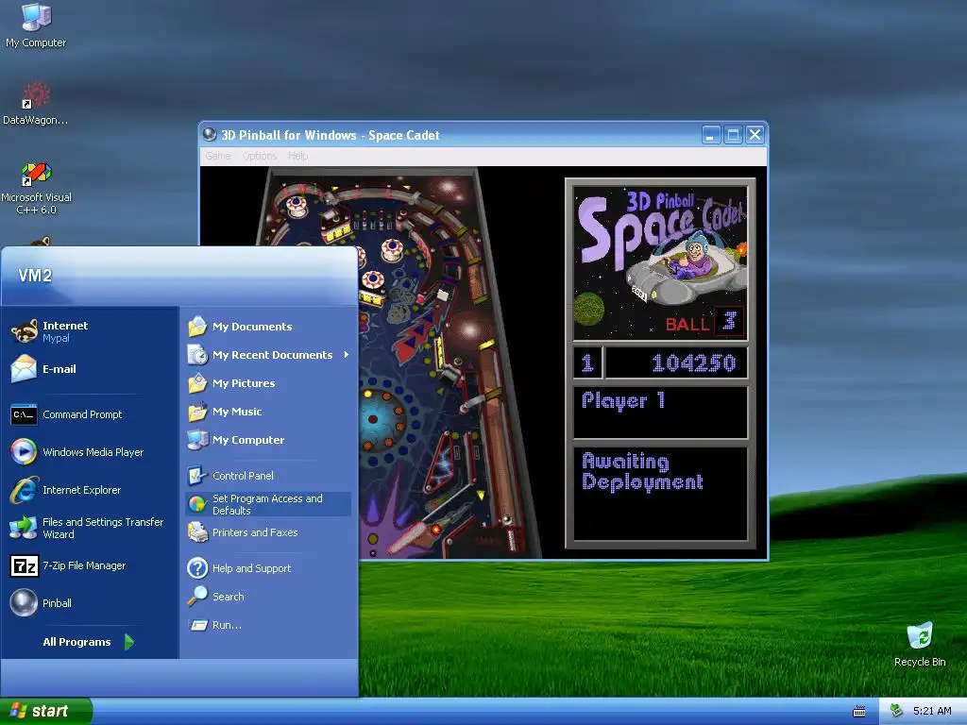Open My Pictures folder
The width and height of the screenshot is (967, 725).
click(x=267, y=383)
